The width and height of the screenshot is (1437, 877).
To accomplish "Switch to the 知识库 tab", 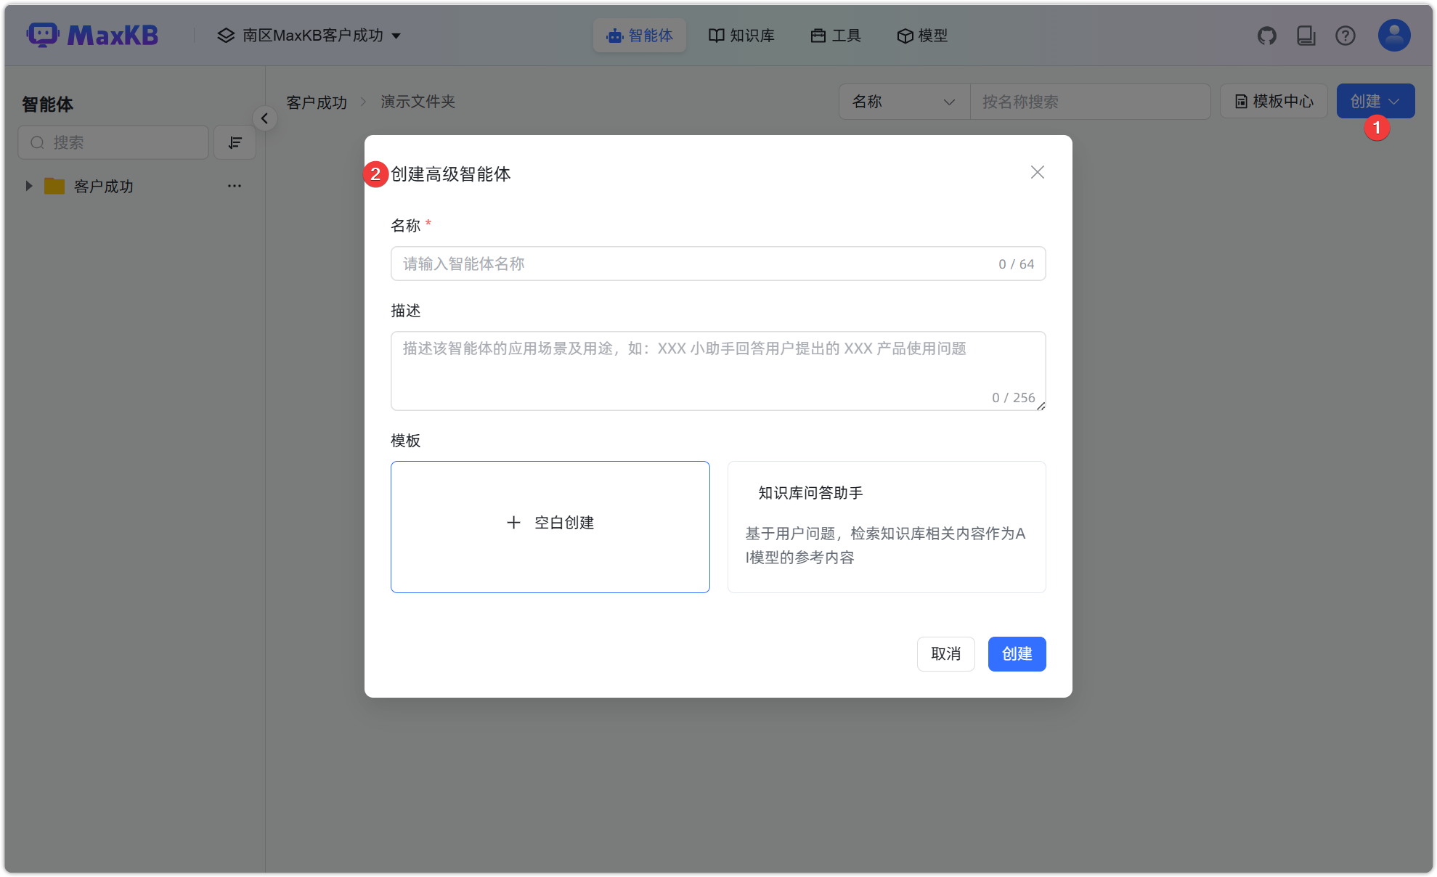I will [741, 35].
